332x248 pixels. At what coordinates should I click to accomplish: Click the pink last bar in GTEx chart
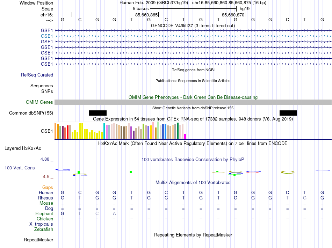185,136
